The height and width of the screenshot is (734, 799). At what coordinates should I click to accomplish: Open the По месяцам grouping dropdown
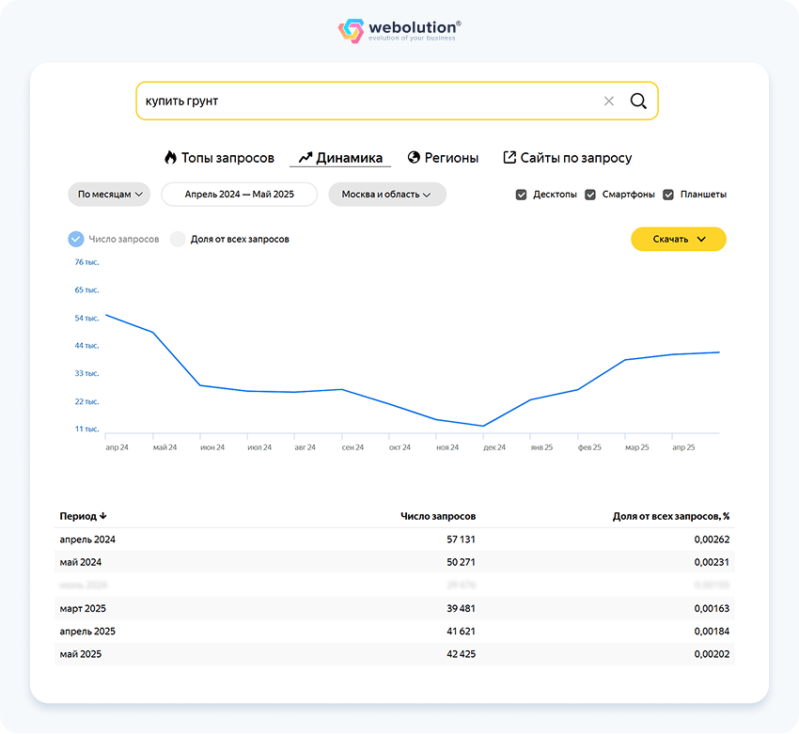point(109,195)
